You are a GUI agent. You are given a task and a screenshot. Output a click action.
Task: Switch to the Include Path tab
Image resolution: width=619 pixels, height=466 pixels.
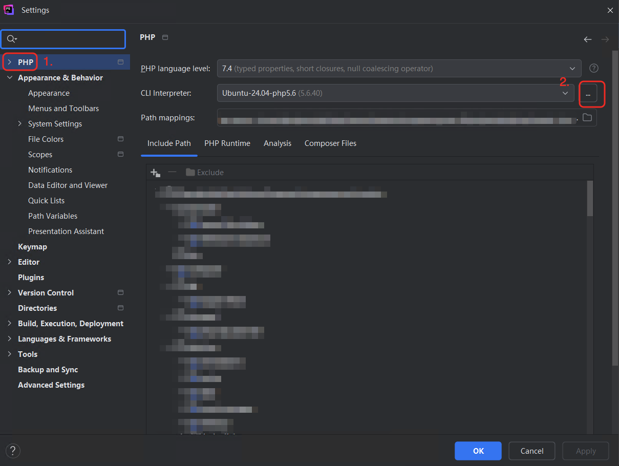click(169, 143)
